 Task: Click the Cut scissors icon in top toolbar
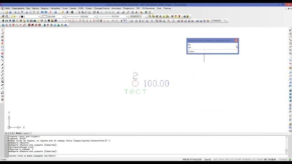(x=27, y=12)
